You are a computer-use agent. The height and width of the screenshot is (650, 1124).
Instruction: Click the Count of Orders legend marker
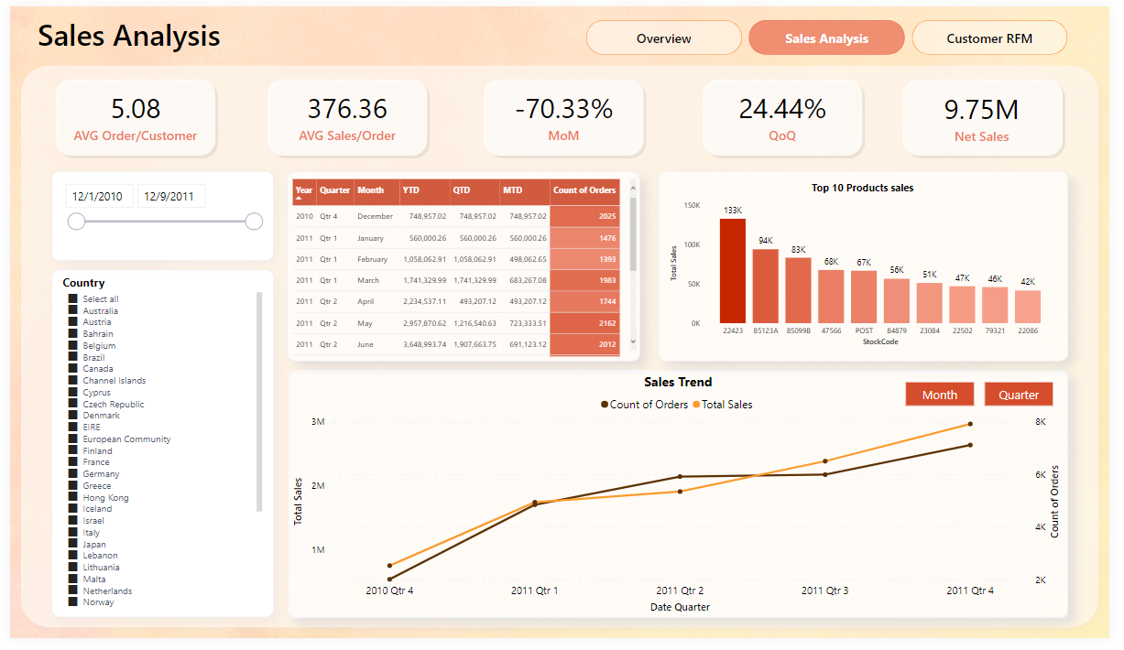(605, 405)
